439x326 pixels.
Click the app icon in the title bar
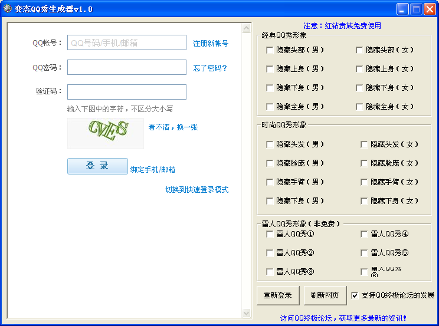pos(7,9)
